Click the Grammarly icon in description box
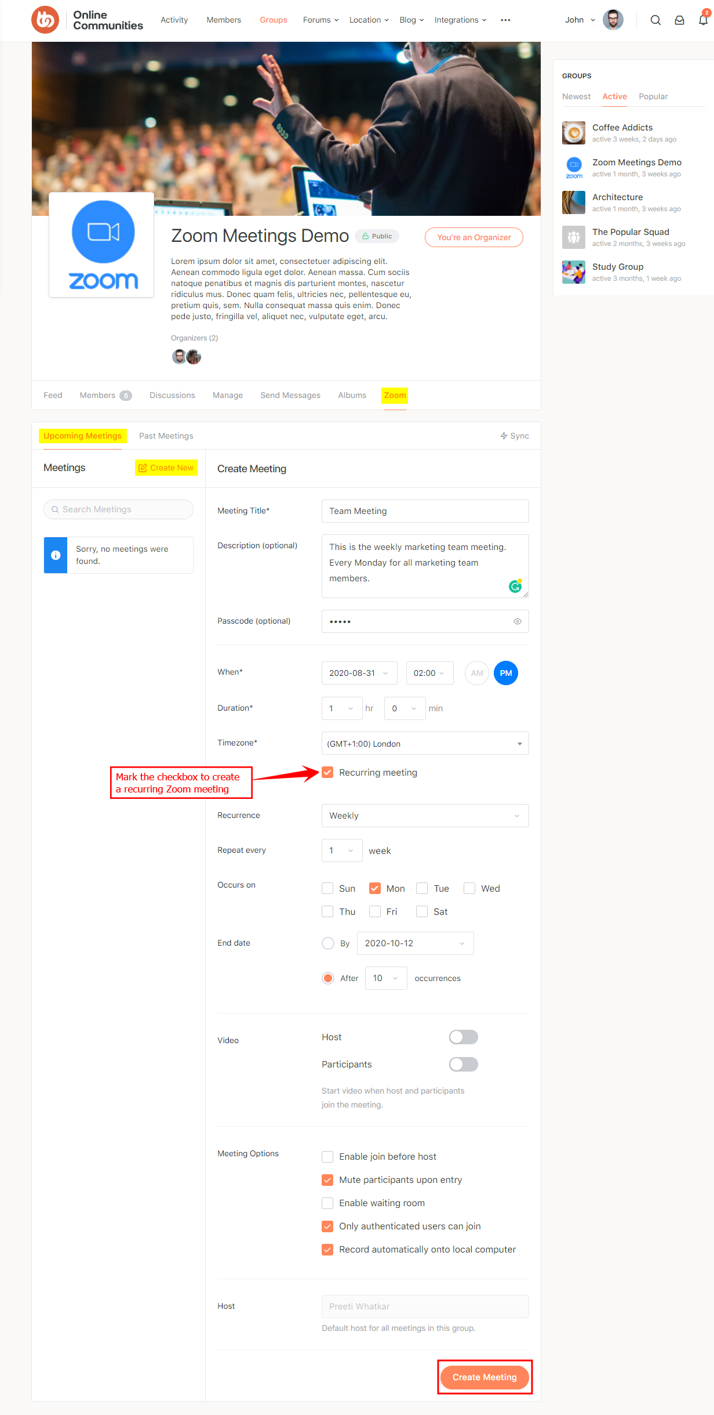 point(515,587)
